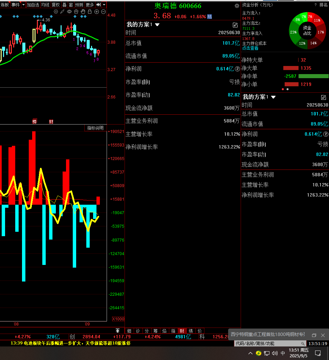Click 连板 toolbar button
Viewport: 329px width, 360px height.
(x=5, y=5)
